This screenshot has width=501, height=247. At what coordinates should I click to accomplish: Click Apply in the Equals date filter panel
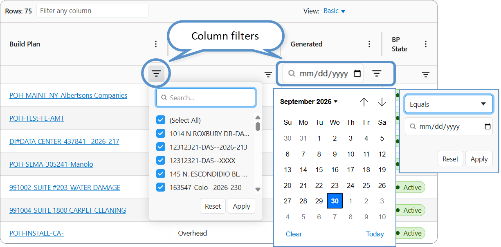(x=479, y=159)
